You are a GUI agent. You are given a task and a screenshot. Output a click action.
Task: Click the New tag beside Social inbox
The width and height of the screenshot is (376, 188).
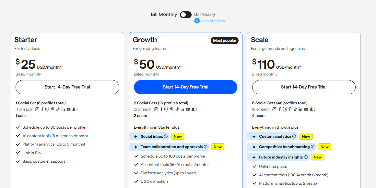[178, 136]
